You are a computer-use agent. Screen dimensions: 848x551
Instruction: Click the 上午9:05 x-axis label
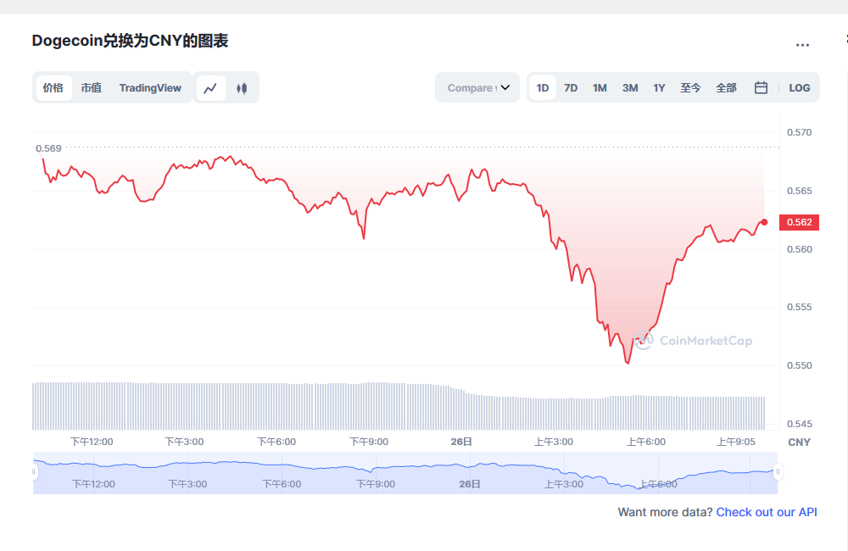(736, 442)
